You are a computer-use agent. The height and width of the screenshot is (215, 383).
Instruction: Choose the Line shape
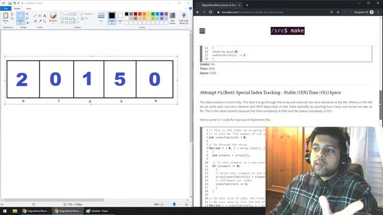(62, 14)
